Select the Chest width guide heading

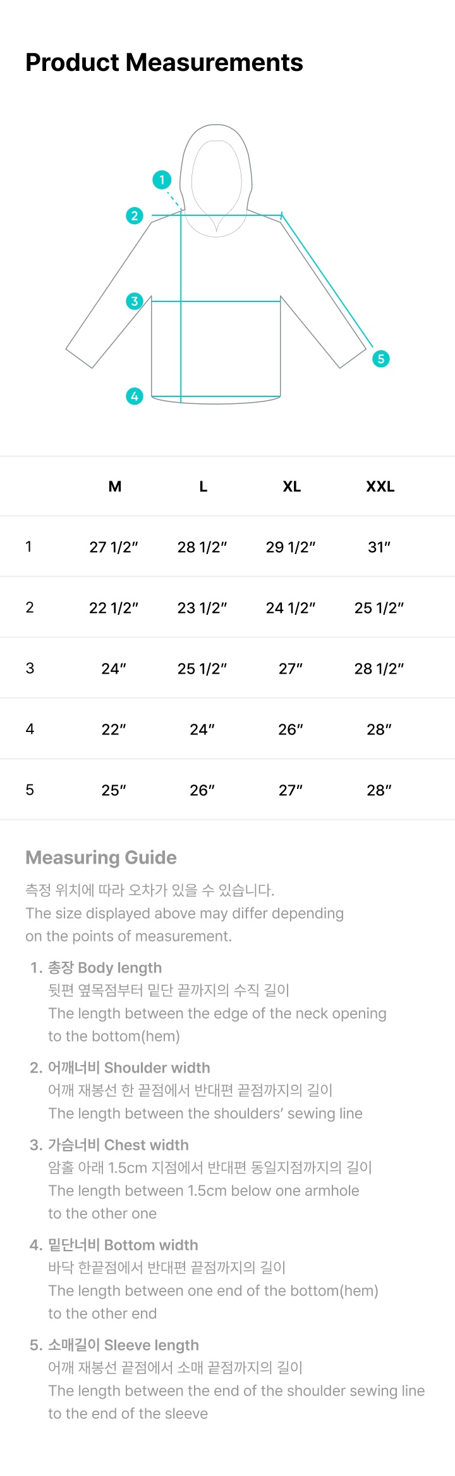(x=118, y=1145)
